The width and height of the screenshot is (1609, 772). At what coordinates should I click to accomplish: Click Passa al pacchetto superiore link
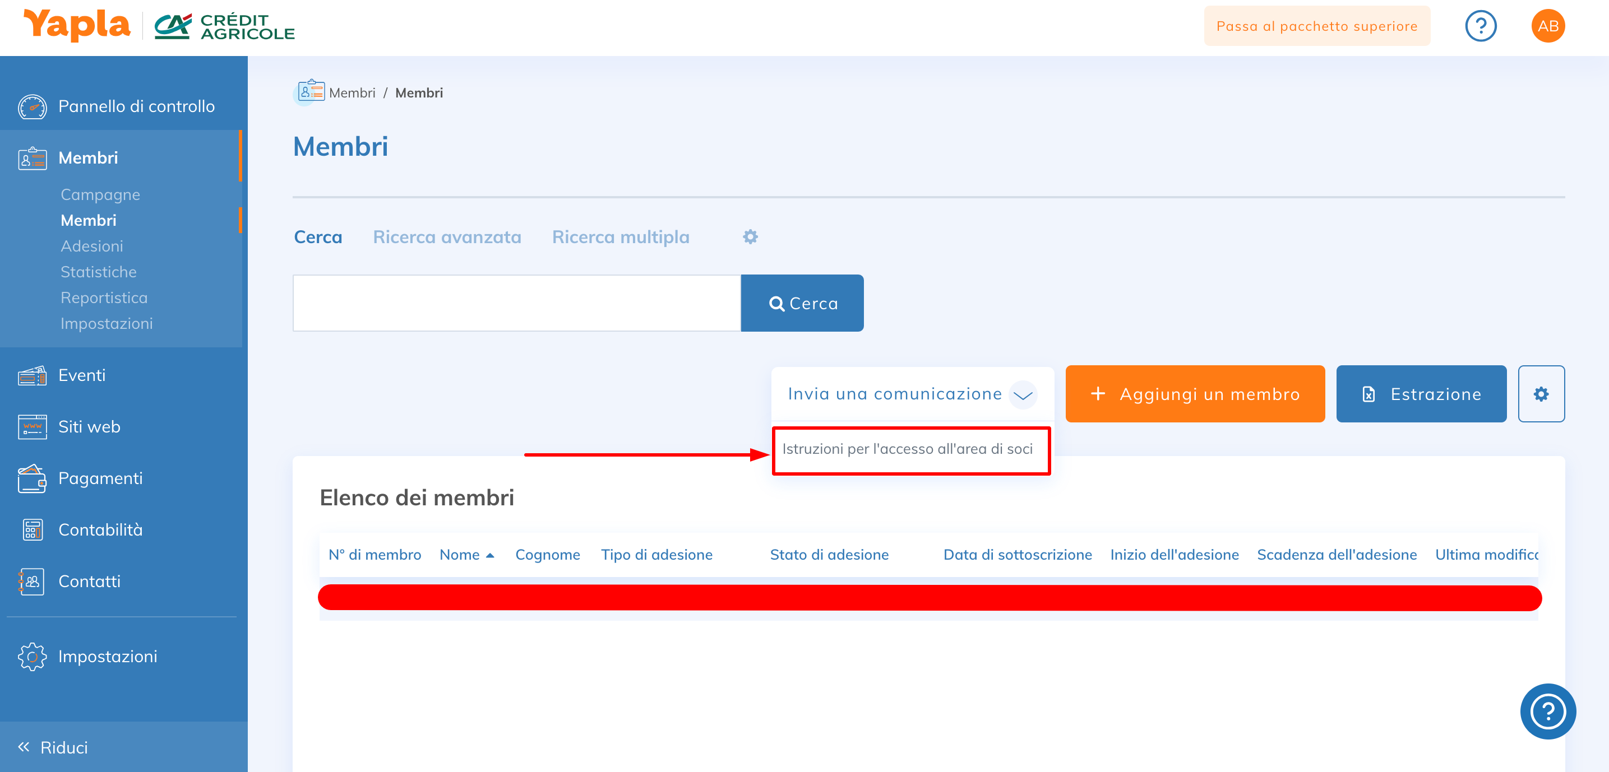(1317, 26)
